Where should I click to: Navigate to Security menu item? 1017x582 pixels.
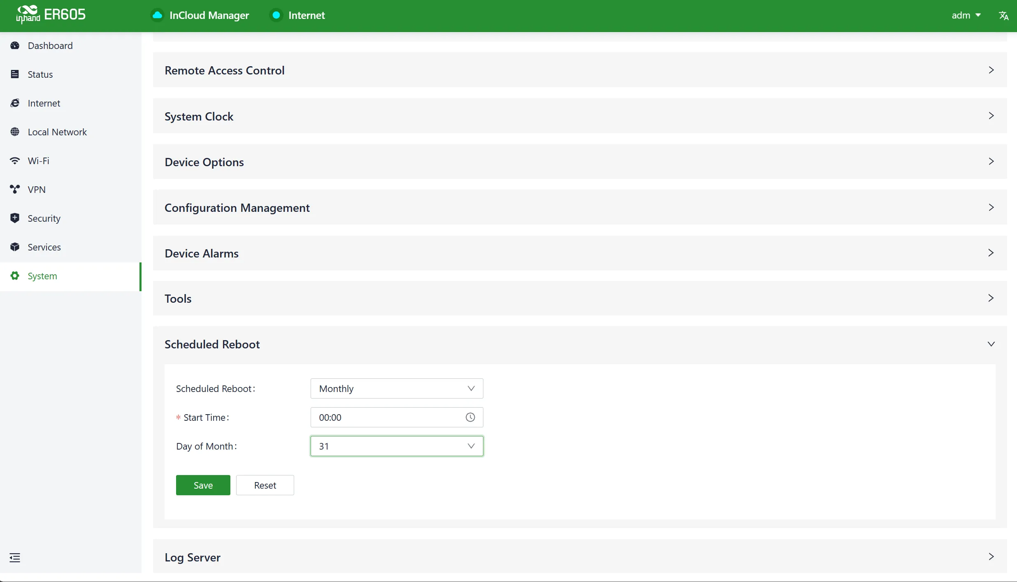tap(70, 218)
